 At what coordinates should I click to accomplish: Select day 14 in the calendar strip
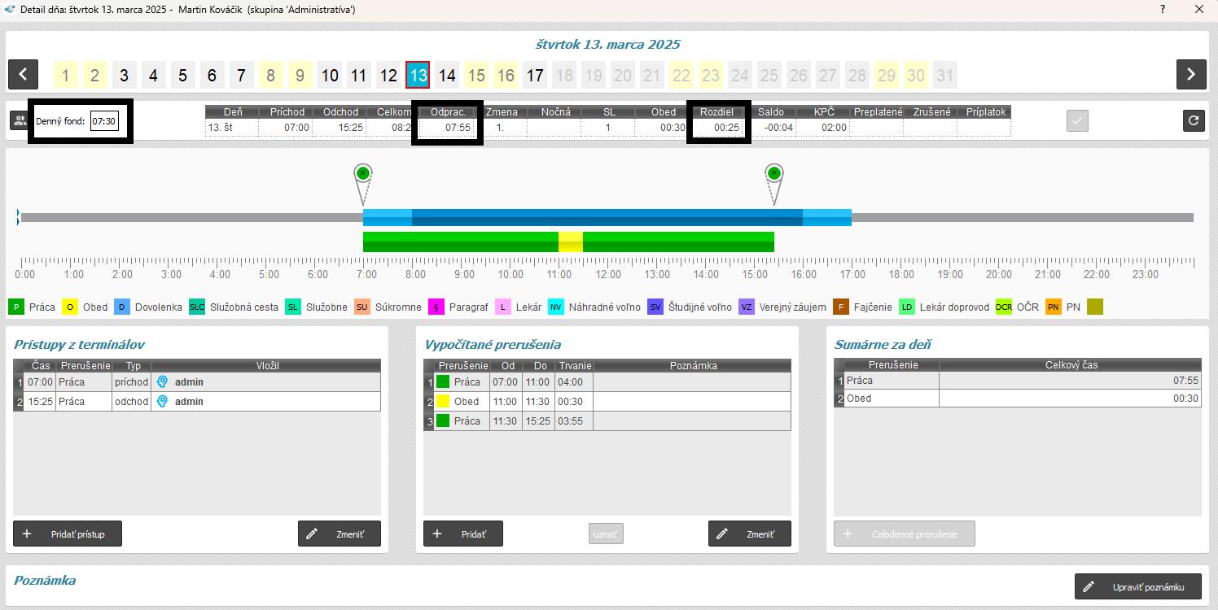447,76
